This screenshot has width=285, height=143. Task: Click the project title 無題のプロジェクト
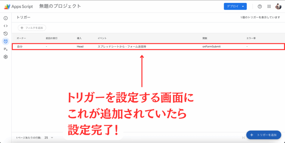(x=60, y=6)
